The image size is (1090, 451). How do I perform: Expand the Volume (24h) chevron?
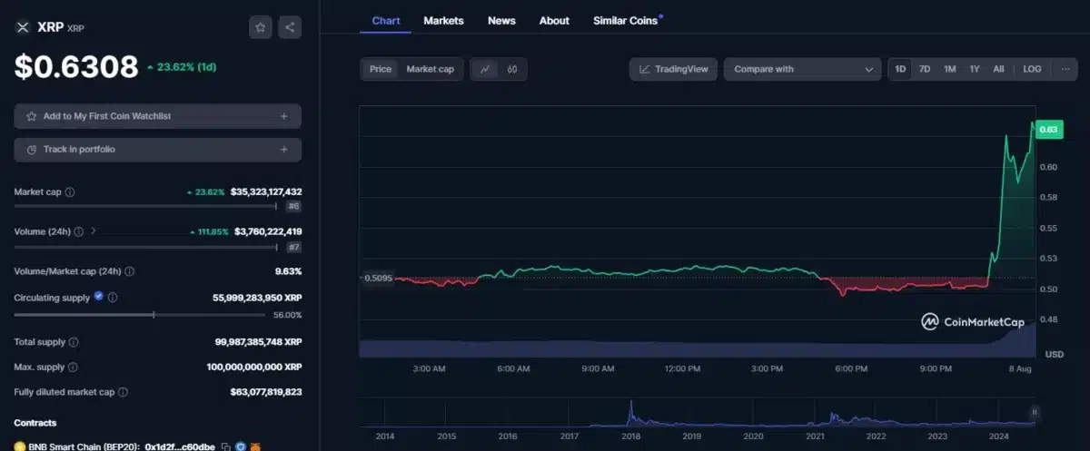tap(94, 231)
